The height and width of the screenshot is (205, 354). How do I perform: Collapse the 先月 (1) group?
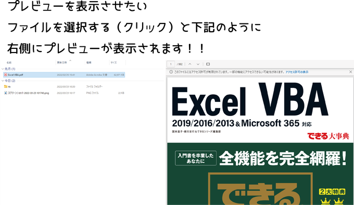tap(3, 69)
